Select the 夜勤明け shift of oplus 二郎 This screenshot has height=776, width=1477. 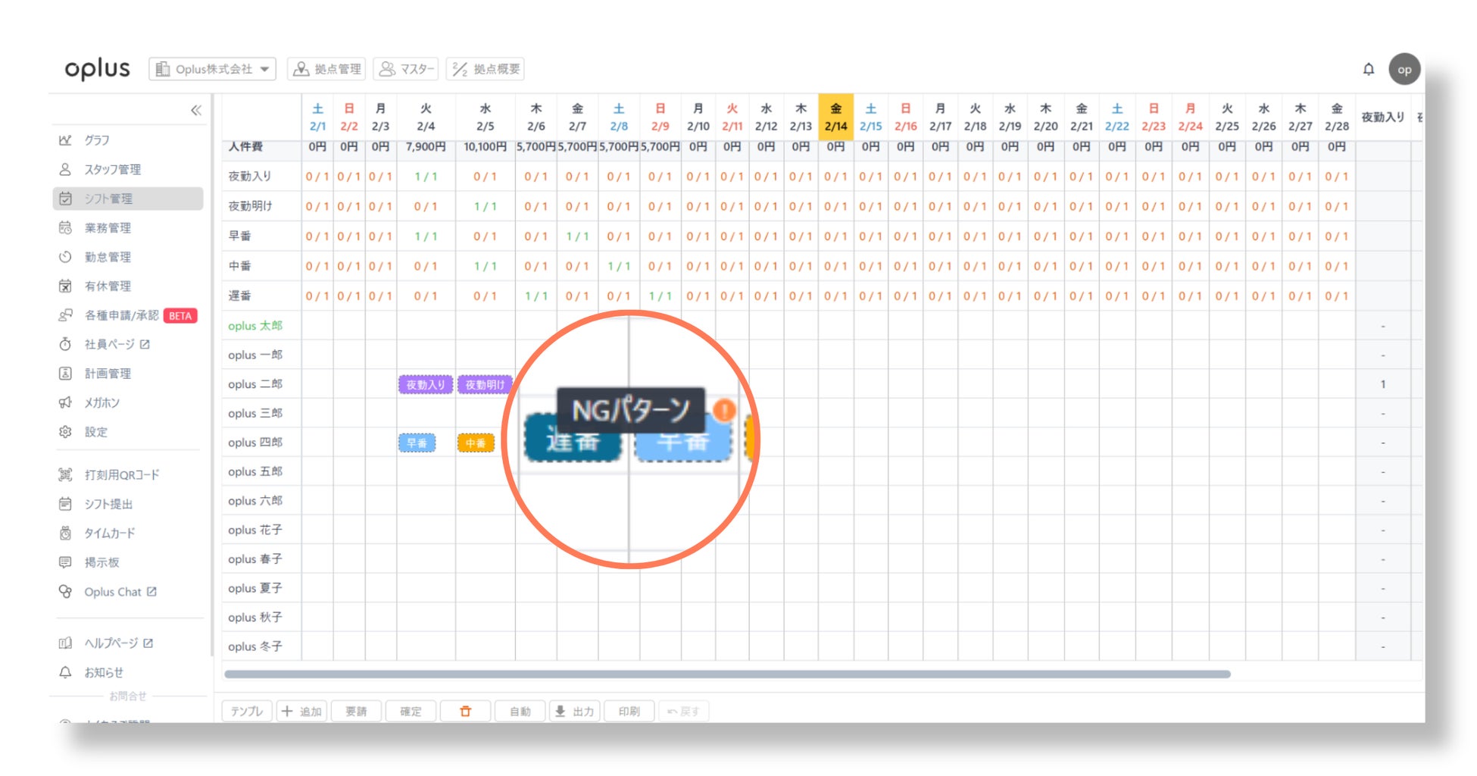[485, 385]
